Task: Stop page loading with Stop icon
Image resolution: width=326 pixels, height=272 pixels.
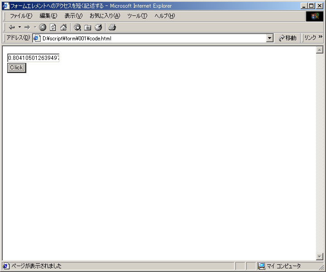Action: 43,27
